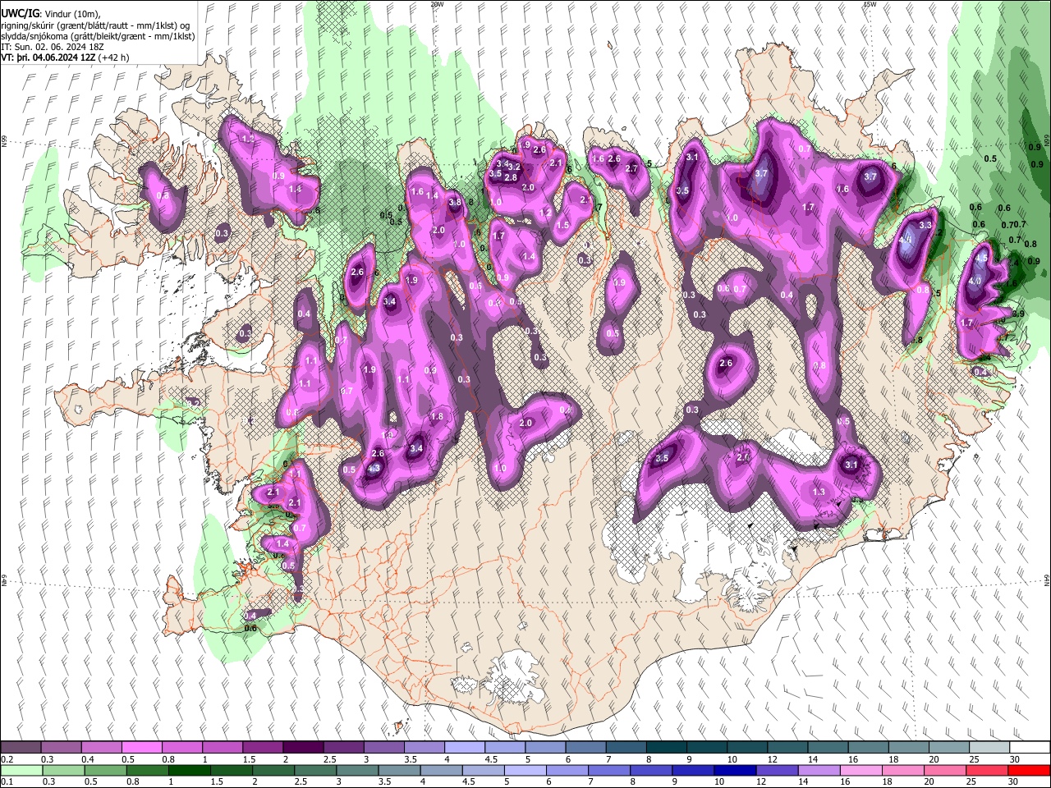Click the 'rigning/skúrir' legend description line
This screenshot has width=1051, height=788.
pyautogui.click(x=97, y=25)
